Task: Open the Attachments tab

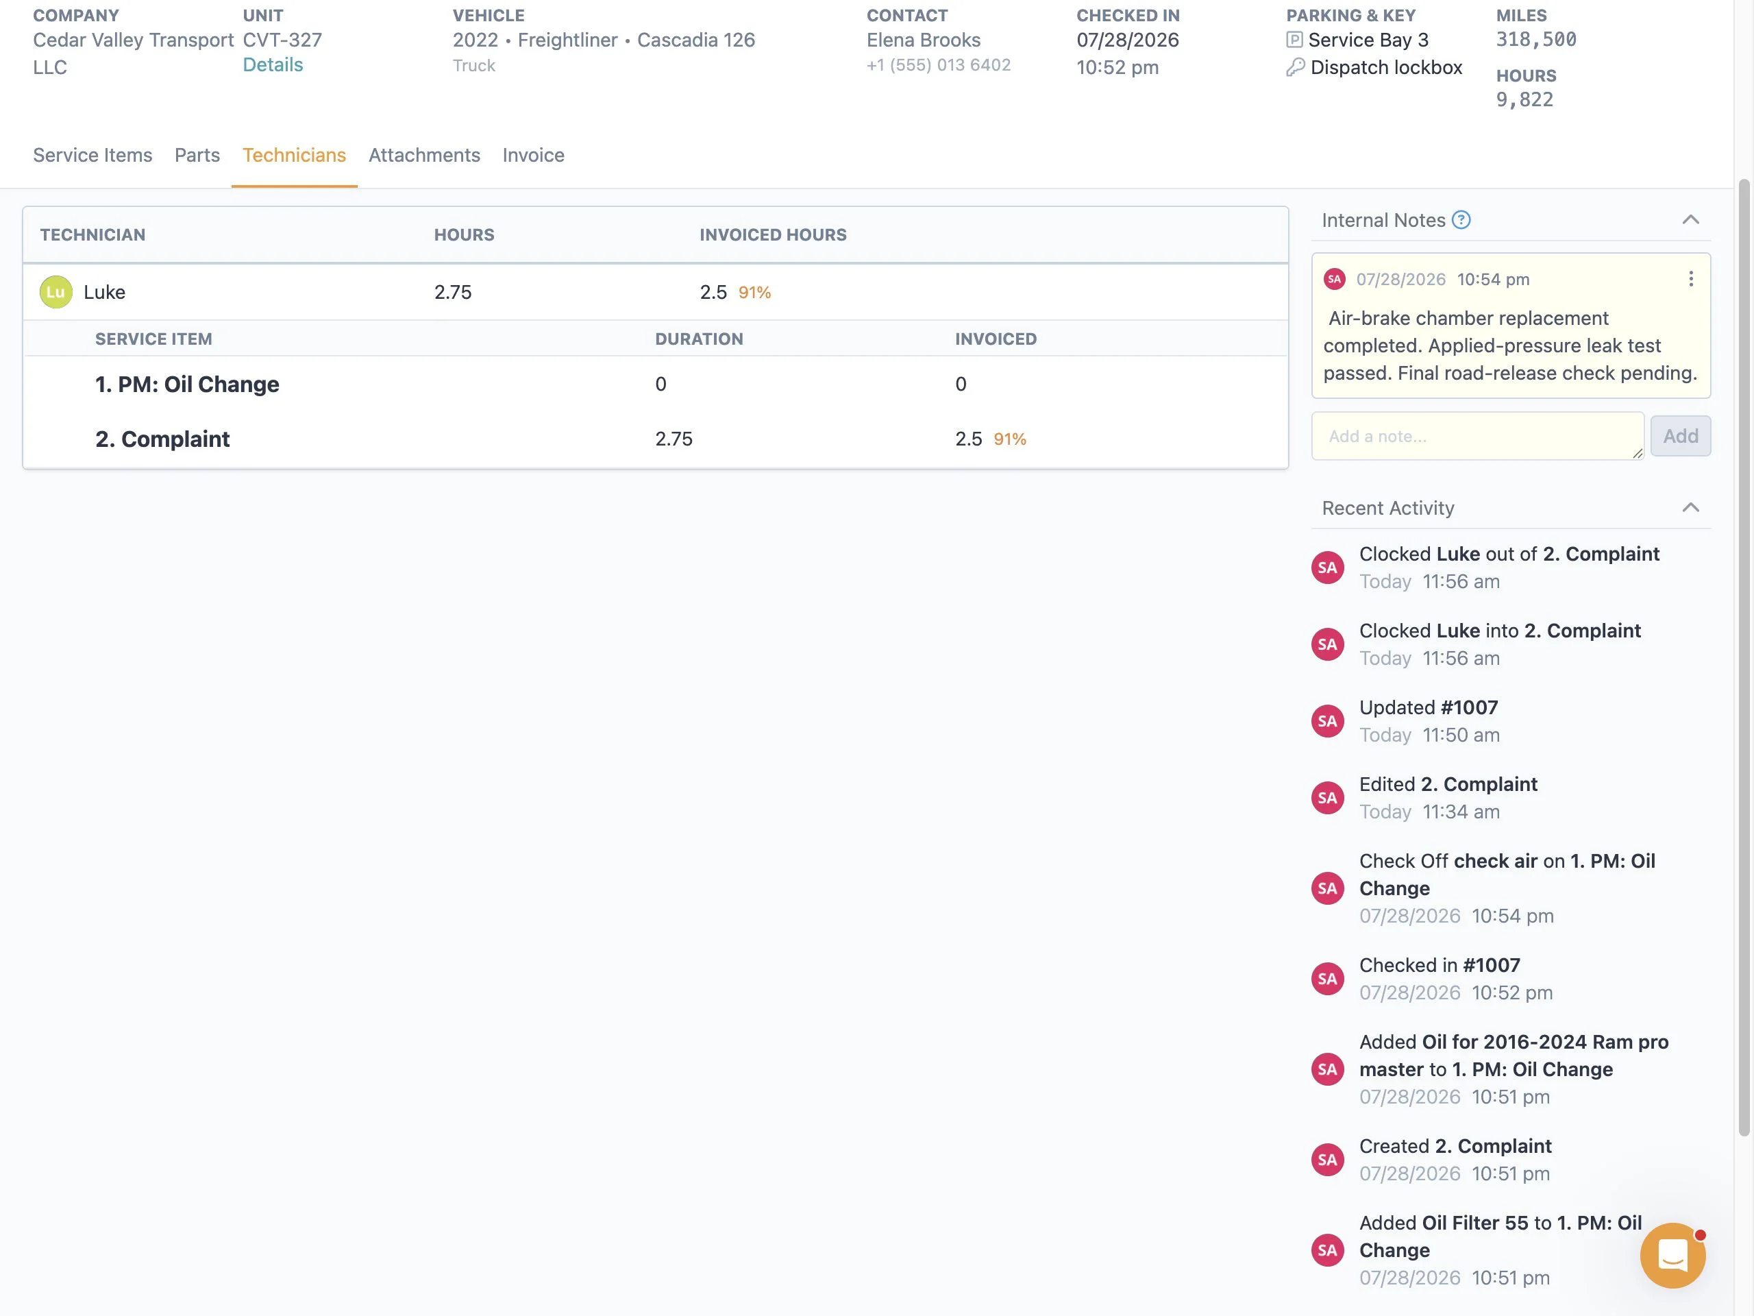Action: coord(424,156)
